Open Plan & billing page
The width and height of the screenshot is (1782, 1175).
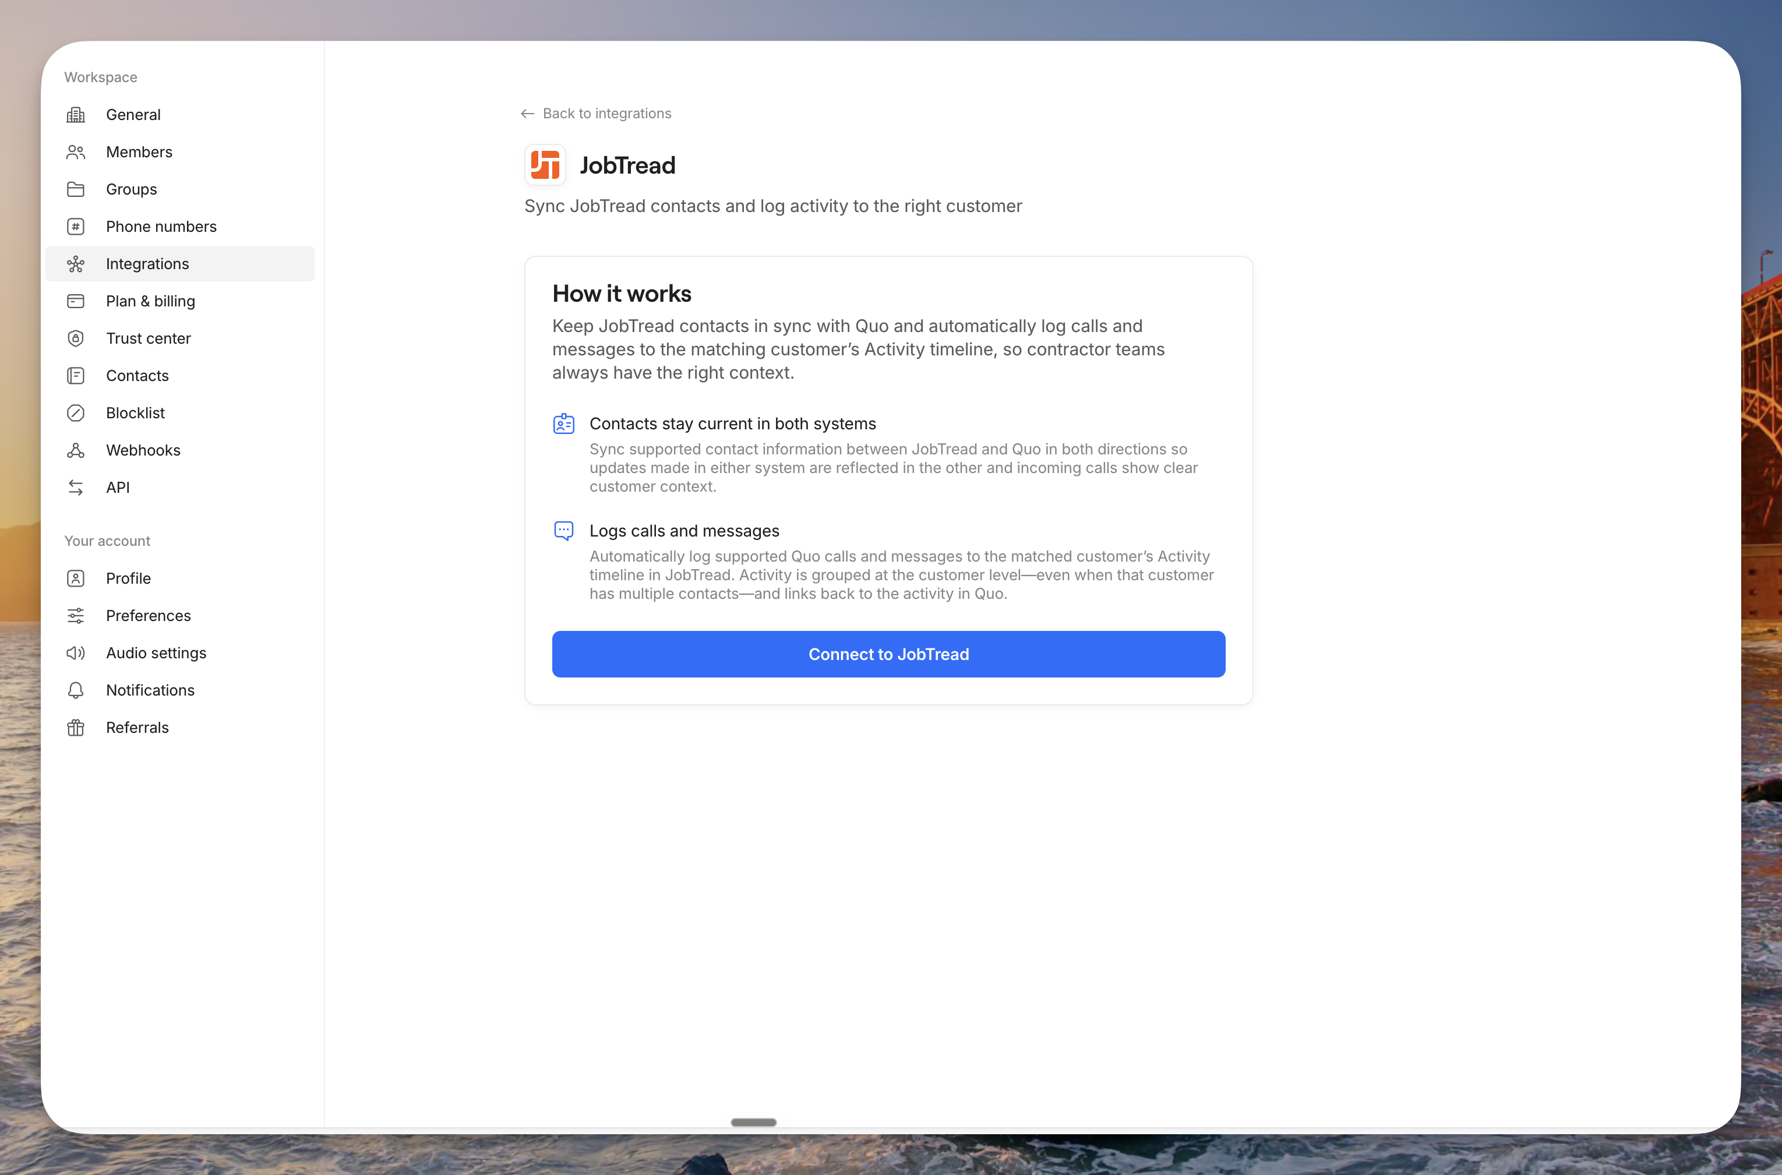(x=180, y=301)
